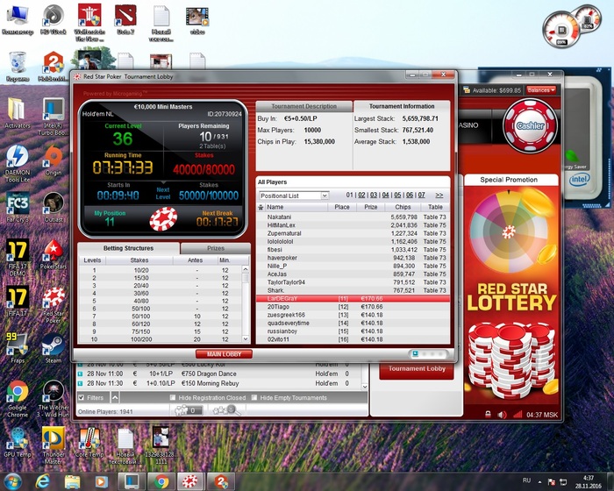Switch to the Tournament Description tab

(x=303, y=106)
